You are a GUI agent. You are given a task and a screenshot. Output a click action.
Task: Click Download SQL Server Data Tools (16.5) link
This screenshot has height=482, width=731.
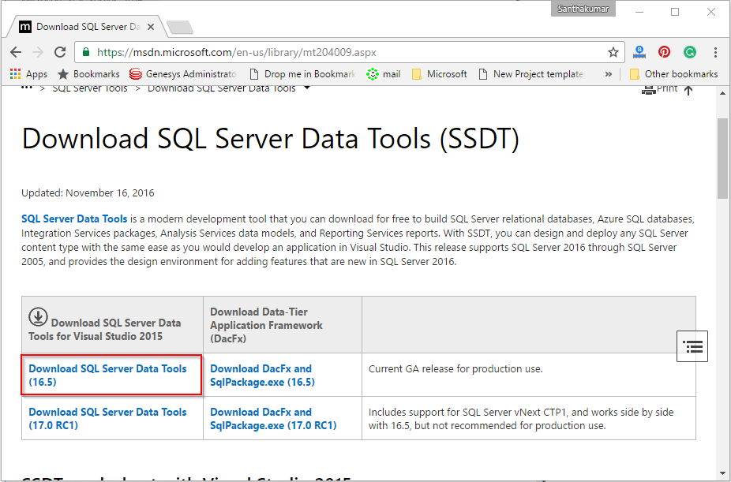point(107,375)
